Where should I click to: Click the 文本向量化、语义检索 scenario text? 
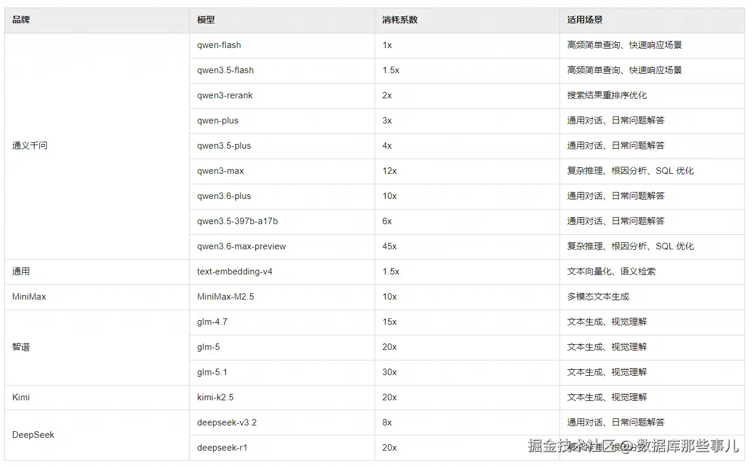(x=612, y=272)
